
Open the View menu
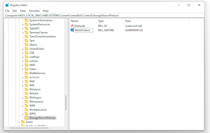point(23,11)
